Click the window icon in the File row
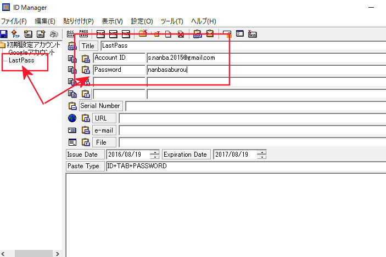Image resolution: width=386 pixels, height=257 pixels. pyautogui.click(x=72, y=142)
